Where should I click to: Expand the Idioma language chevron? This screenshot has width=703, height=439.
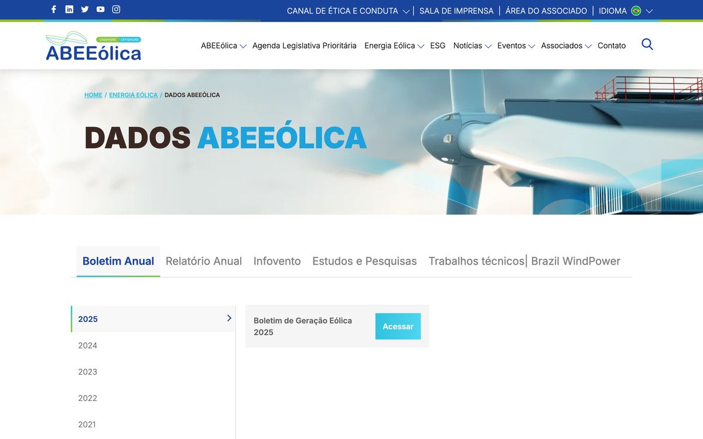pos(649,11)
